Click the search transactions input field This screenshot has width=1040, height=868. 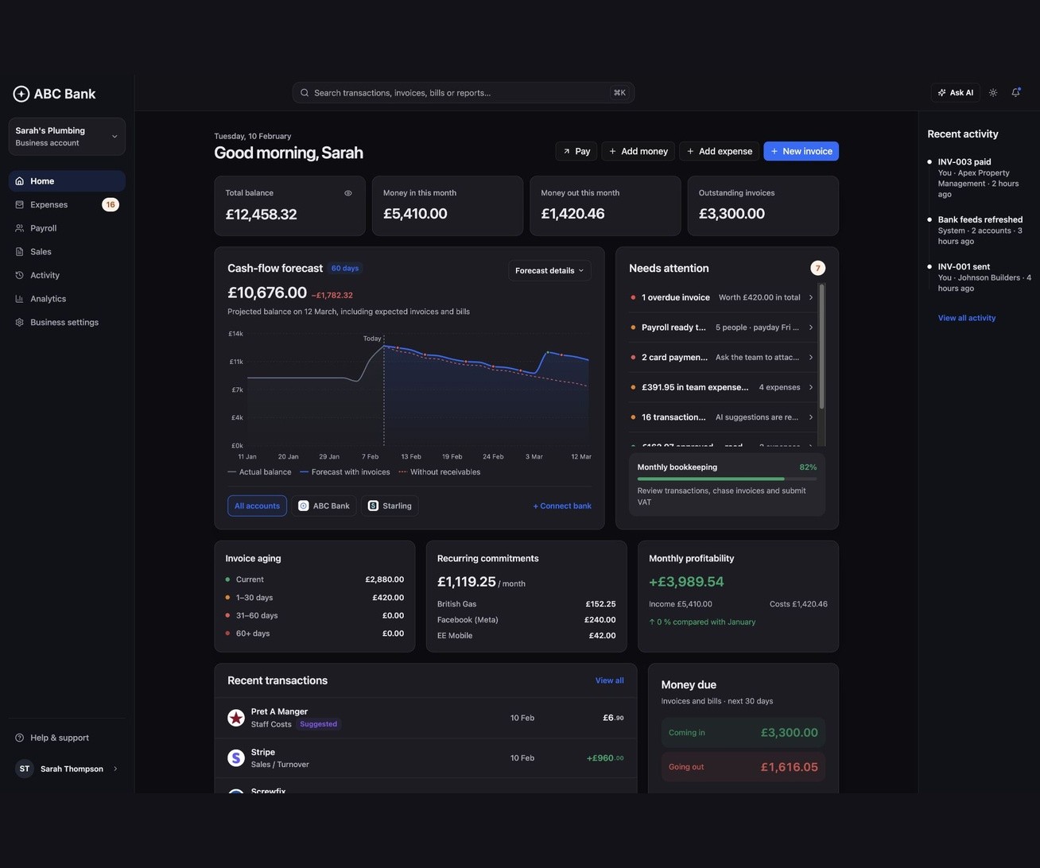pyautogui.click(x=464, y=93)
